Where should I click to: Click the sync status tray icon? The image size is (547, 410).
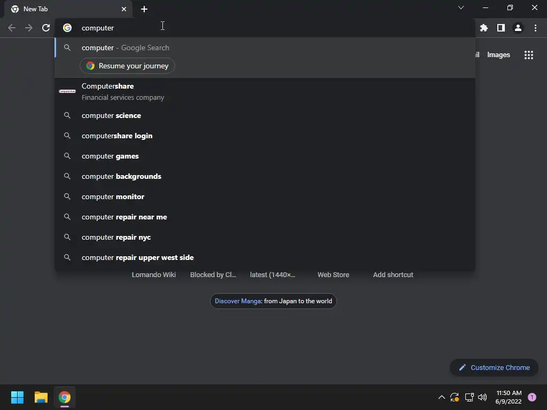[455, 397]
